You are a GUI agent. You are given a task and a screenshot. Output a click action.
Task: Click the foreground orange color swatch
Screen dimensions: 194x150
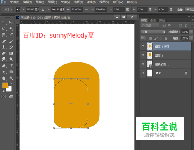point(5,85)
